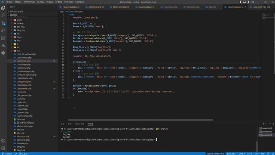Open the Explorer view in activity bar
The image size is (275, 155).
[3, 8]
